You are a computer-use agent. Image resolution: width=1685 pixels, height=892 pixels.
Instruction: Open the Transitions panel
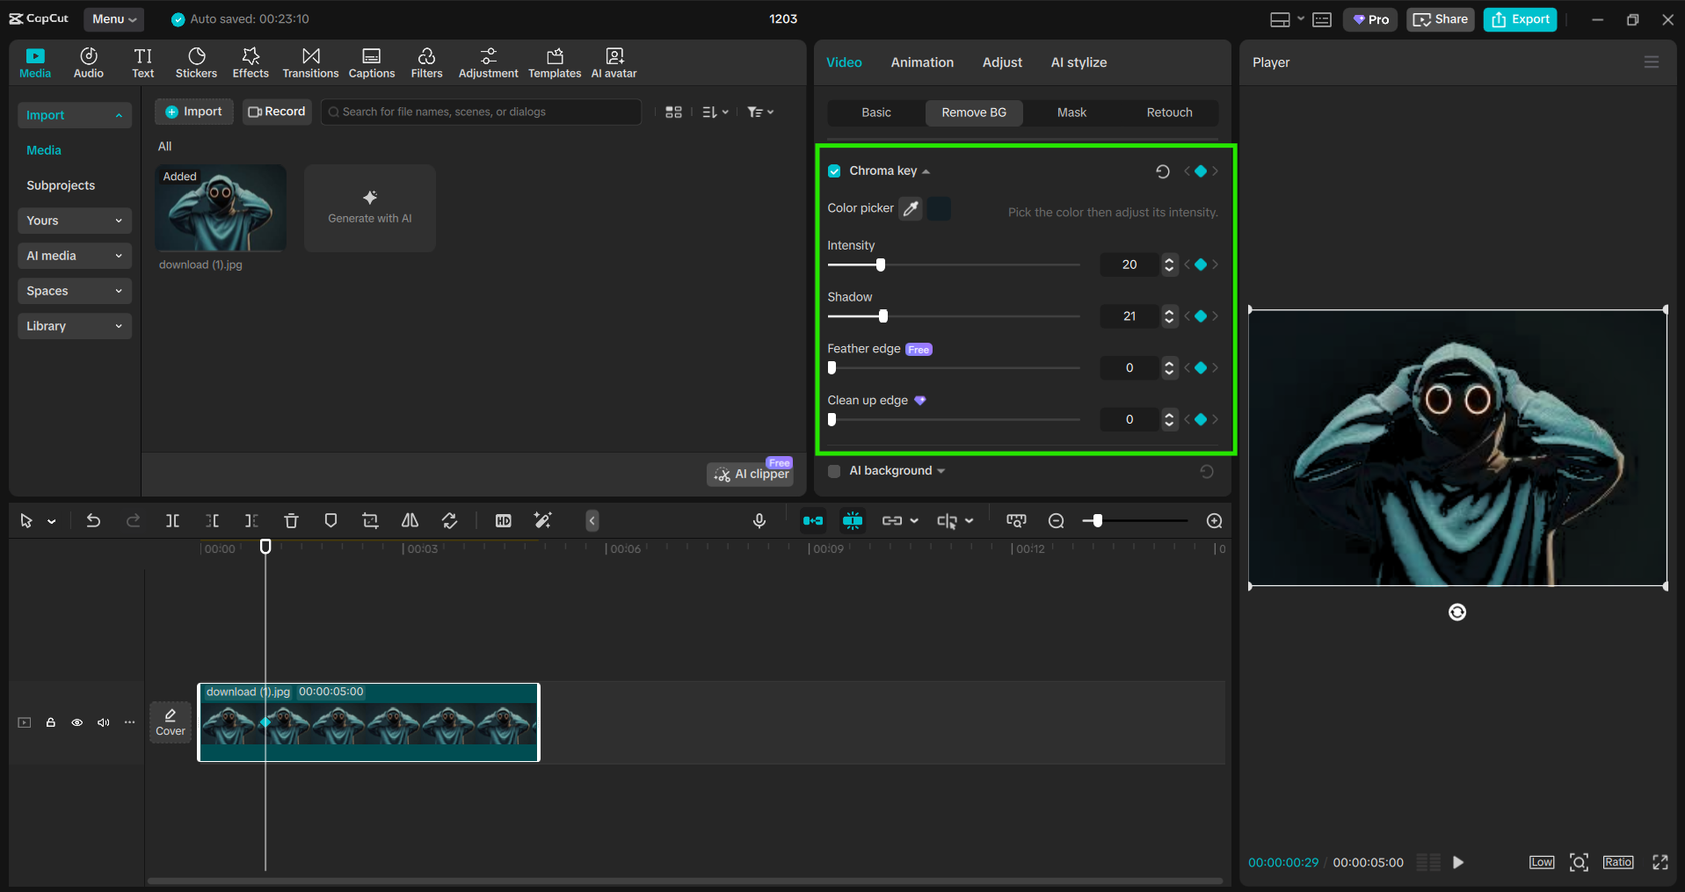coord(310,62)
